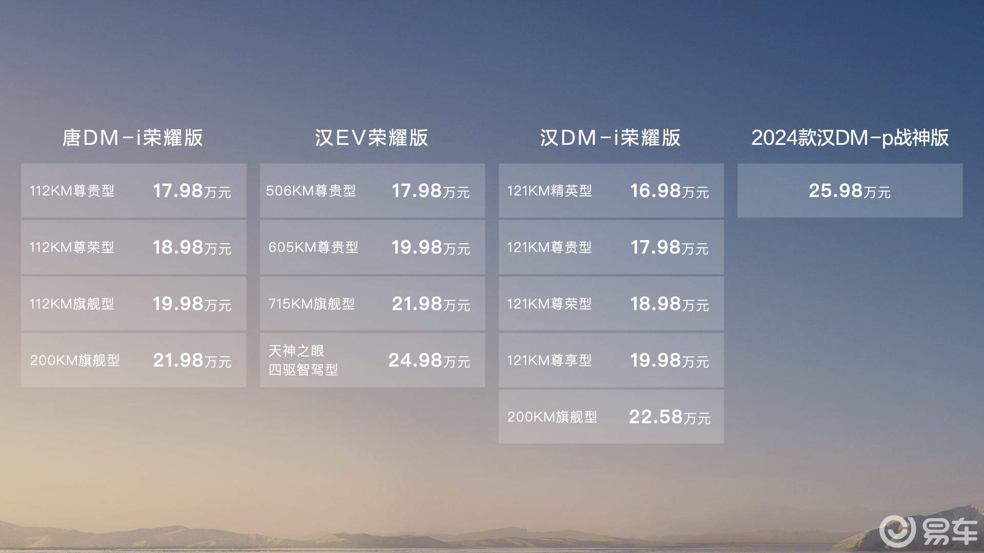984x553 pixels.
Task: Select 112KM尊荣型 trim label
Action: 72,247
